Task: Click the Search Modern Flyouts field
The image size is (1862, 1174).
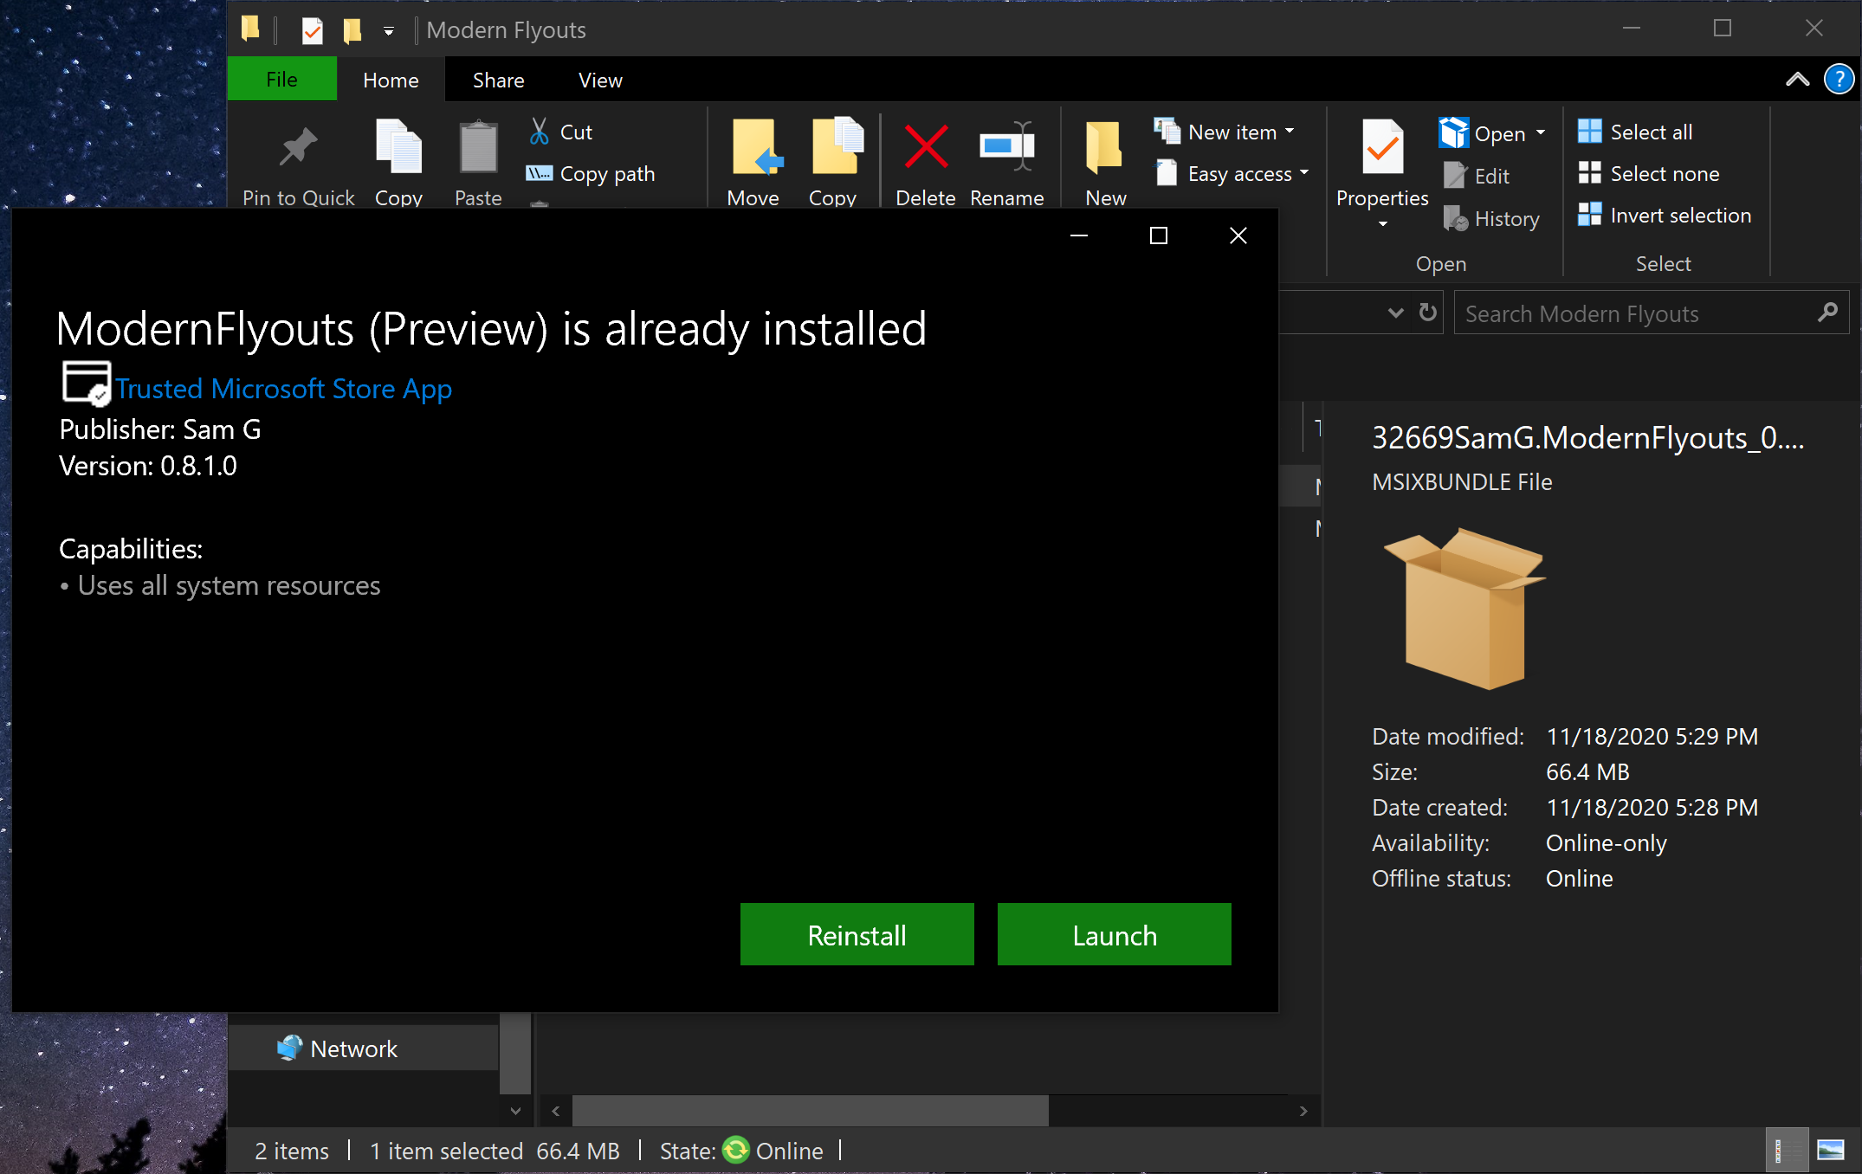Action: click(x=1651, y=313)
